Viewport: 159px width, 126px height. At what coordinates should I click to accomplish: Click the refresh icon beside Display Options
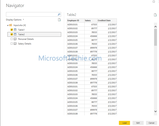pyautogui.click(x=59, y=20)
